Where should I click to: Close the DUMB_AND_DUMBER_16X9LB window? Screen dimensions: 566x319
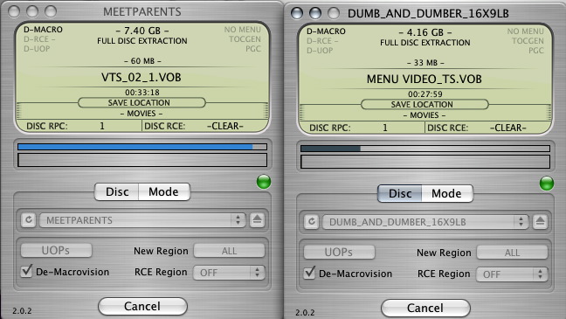pos(297,13)
